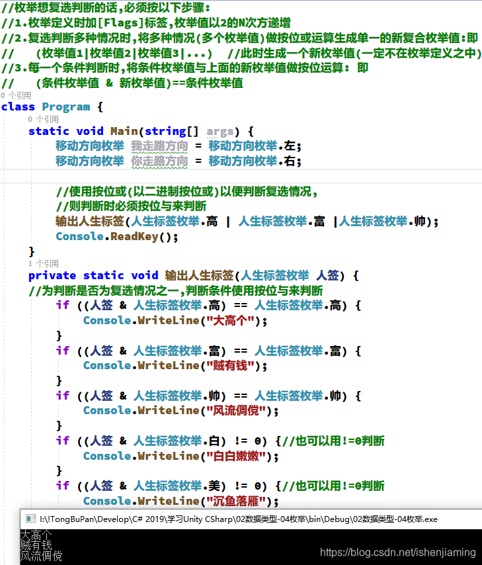This screenshot has height=565, width=482.
Task: Click the 'if' keyword on the 人生标签枚举.高 condition
Action: 62,305
